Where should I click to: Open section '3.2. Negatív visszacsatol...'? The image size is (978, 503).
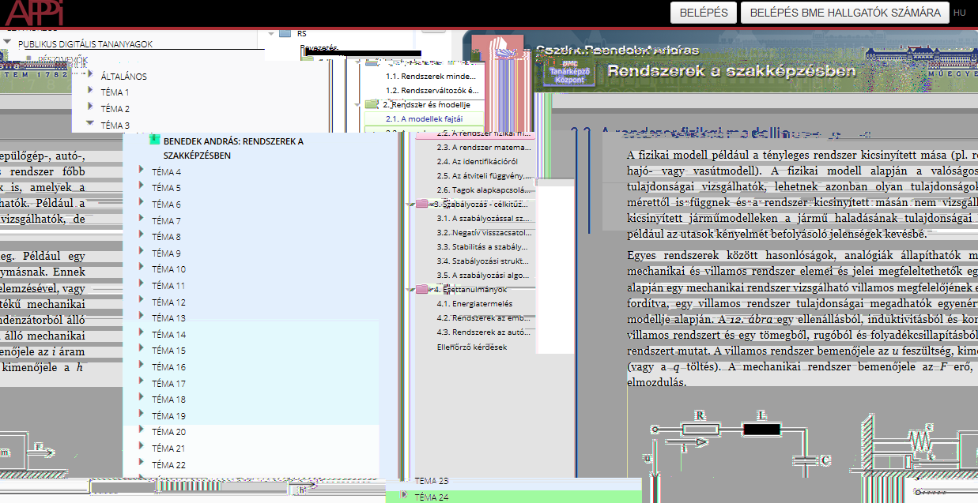point(485,233)
